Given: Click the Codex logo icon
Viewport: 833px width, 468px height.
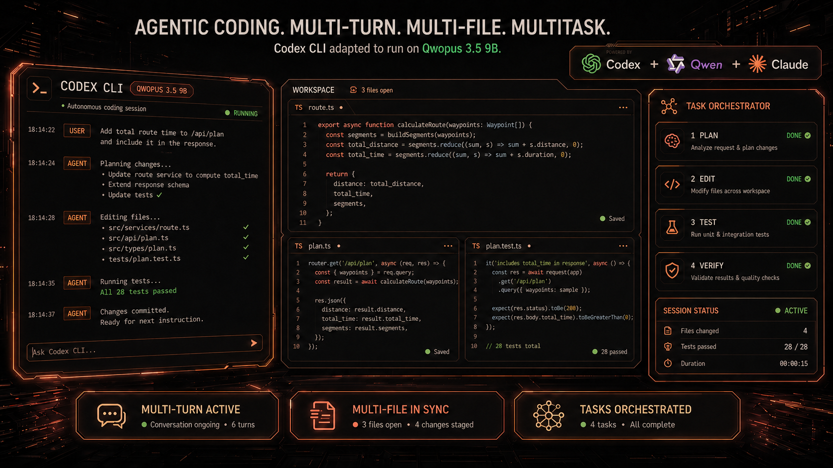Looking at the screenshot, I should click(591, 64).
